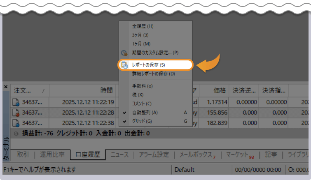Click order icon in 11:22:28 row
Viewport: 311px width, 180px height.
(16, 113)
